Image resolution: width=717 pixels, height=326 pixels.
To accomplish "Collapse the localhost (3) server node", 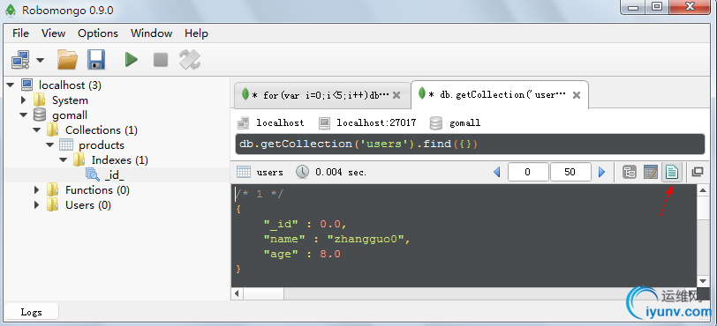I will click(x=11, y=85).
